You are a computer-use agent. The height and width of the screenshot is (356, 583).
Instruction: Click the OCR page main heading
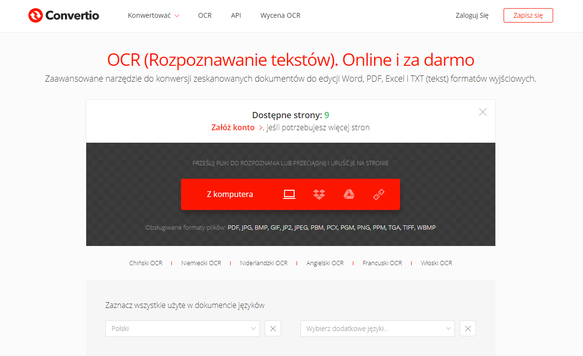click(x=291, y=60)
